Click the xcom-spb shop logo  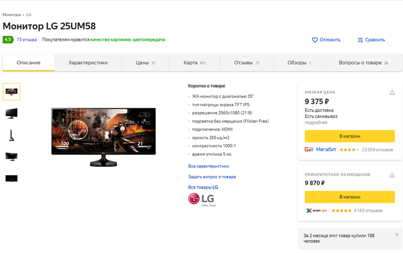(x=316, y=210)
